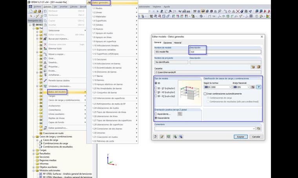Switch to the Opciones tab
298x178 pixels.
pyautogui.click(x=167, y=43)
